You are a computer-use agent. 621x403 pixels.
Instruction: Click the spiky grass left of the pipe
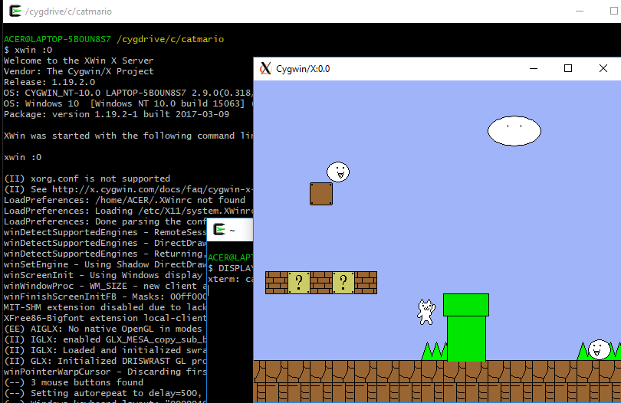(x=434, y=352)
